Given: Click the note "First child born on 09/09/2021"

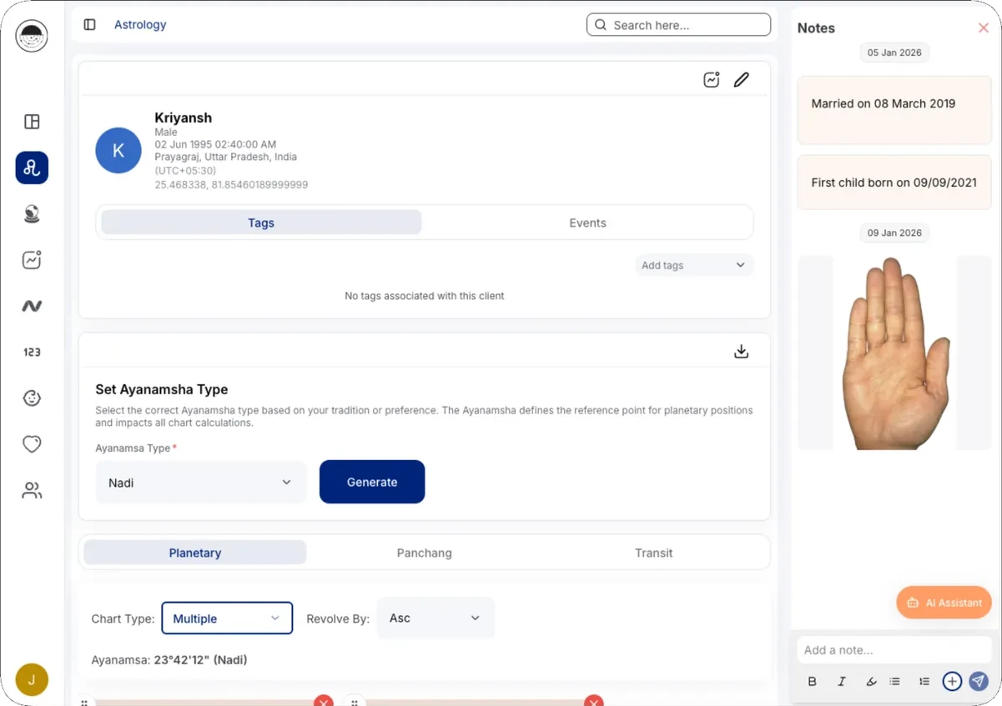Looking at the screenshot, I should pos(894,183).
